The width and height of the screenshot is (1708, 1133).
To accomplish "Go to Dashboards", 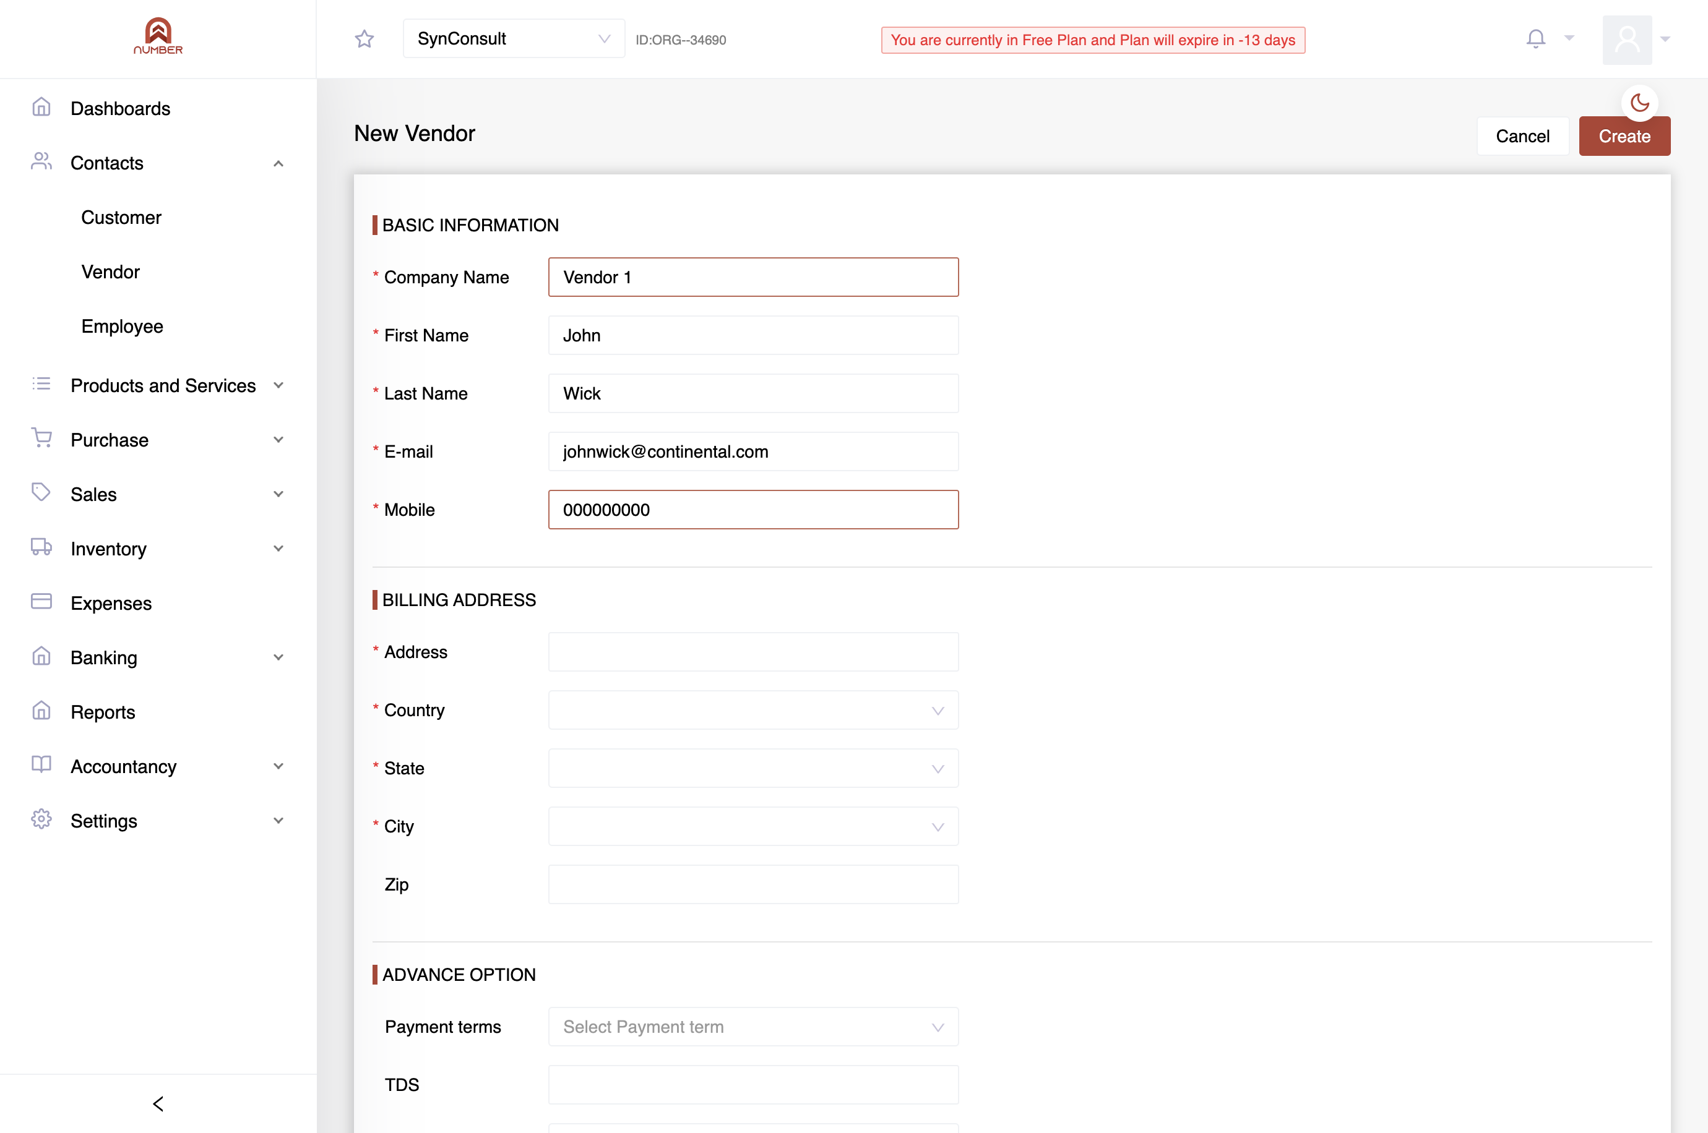I will point(121,109).
